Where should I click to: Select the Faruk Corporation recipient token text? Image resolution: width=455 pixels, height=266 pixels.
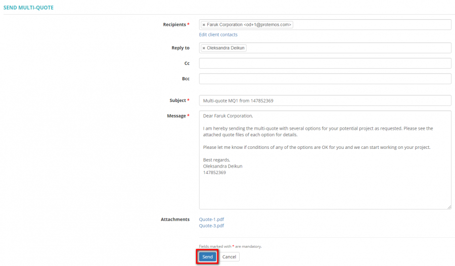pos(249,25)
